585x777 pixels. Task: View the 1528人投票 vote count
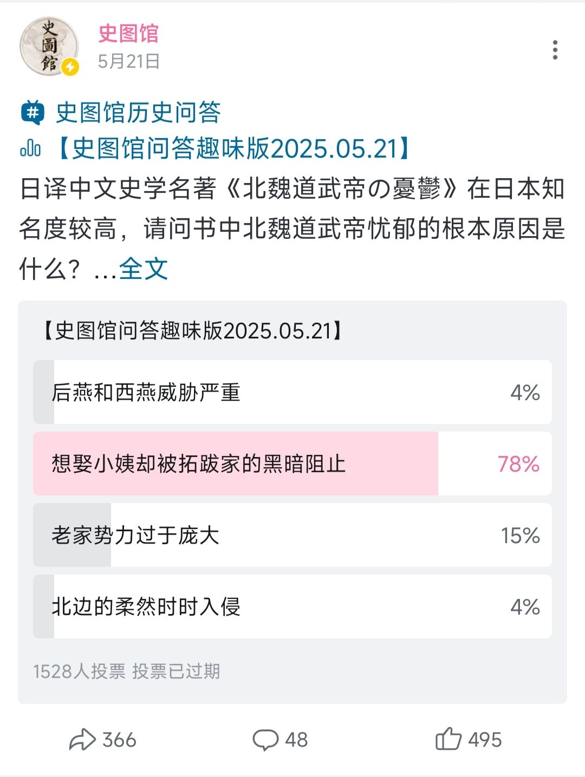click(79, 671)
